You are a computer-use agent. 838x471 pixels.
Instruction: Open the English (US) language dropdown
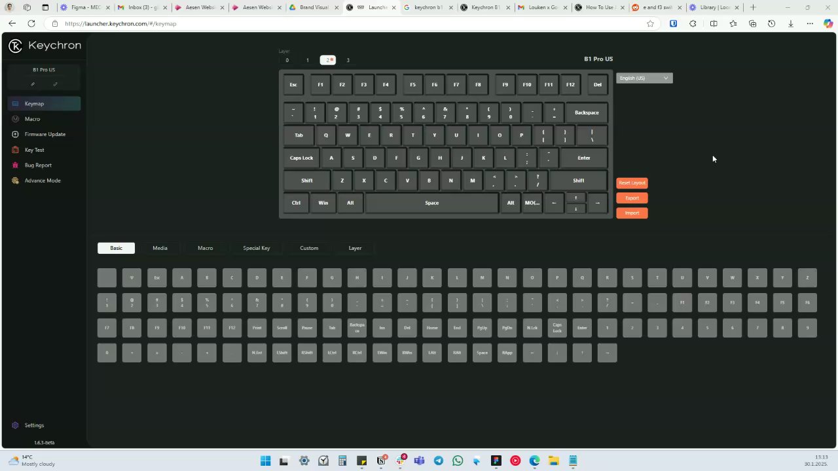[x=644, y=78]
